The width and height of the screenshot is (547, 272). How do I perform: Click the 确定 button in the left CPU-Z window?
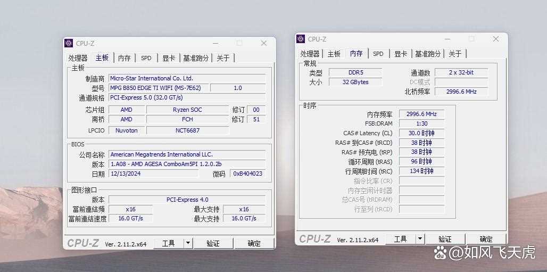coord(254,243)
